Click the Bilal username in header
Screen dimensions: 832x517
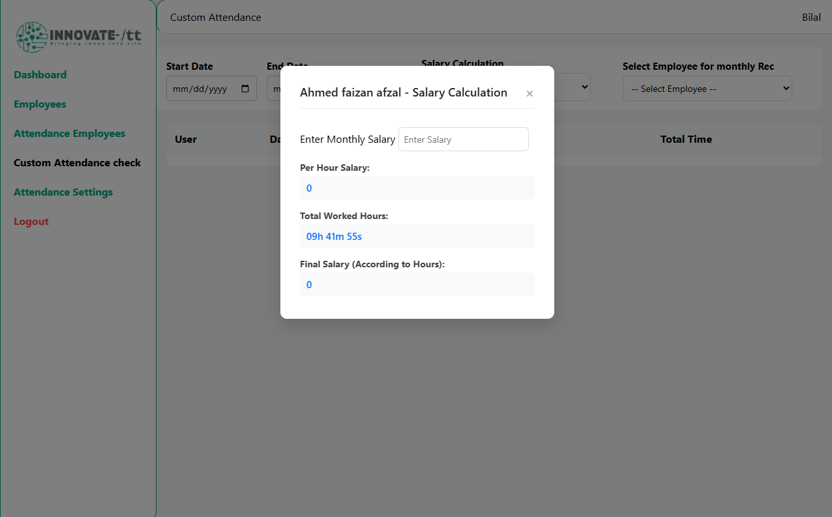811,18
